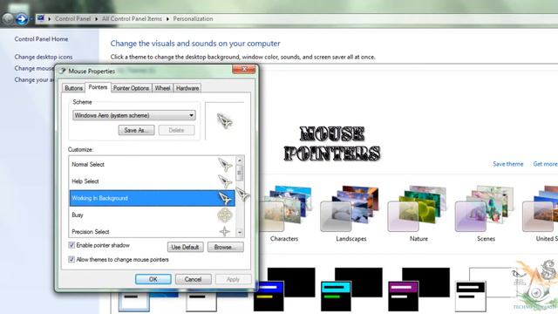Click the Mouse Properties title bar icon
The height and width of the screenshot is (314, 558).
pos(63,71)
